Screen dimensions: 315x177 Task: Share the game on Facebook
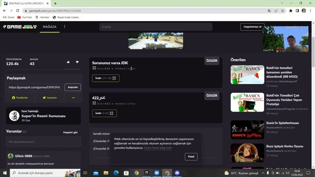(x=20, y=98)
